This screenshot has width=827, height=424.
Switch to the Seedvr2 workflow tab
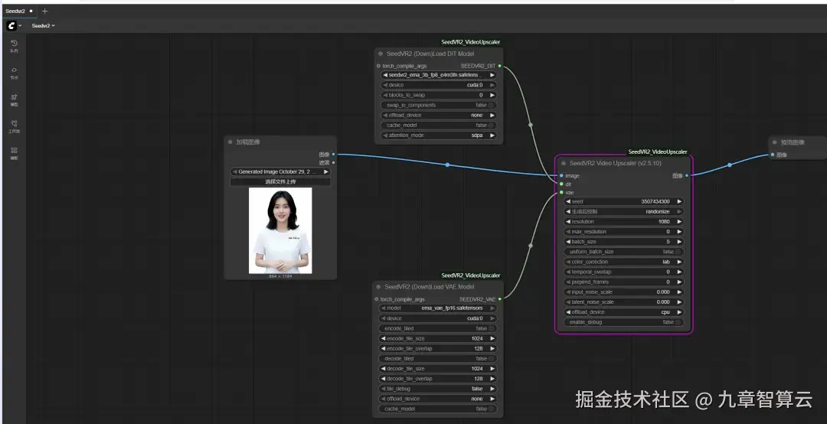(19, 11)
